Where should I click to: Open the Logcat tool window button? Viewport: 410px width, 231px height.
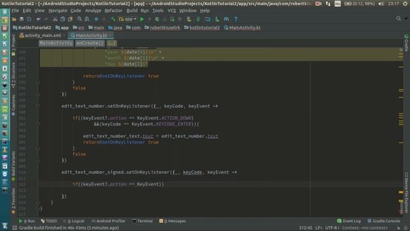click(74, 221)
